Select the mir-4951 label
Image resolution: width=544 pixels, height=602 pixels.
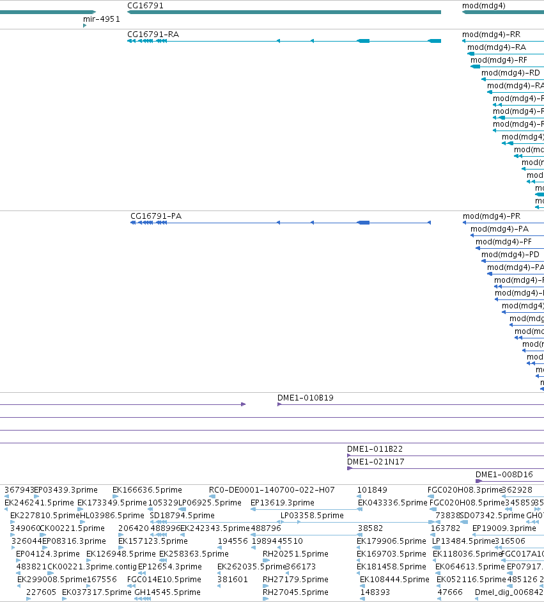[x=102, y=19]
